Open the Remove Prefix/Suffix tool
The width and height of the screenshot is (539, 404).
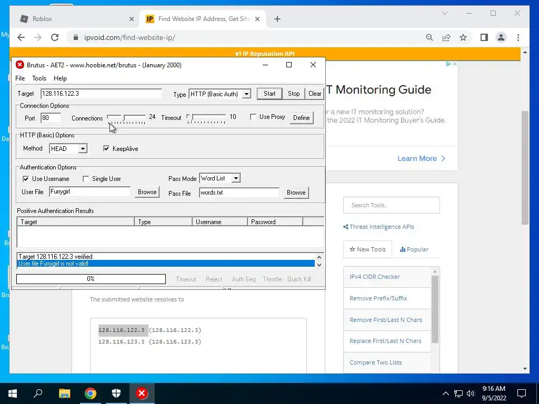coord(378,298)
